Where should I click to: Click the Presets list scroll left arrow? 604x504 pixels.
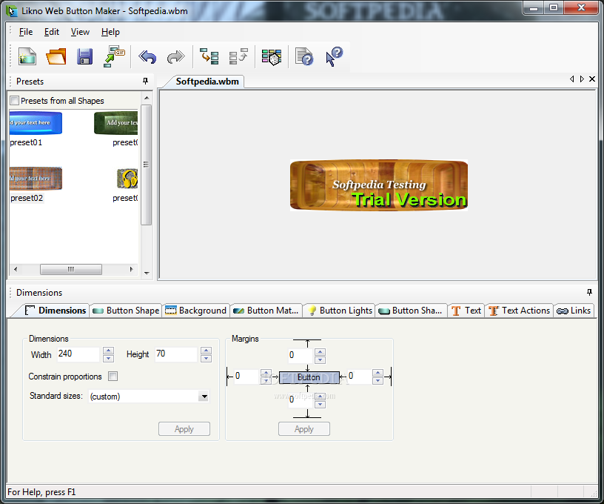(16, 269)
